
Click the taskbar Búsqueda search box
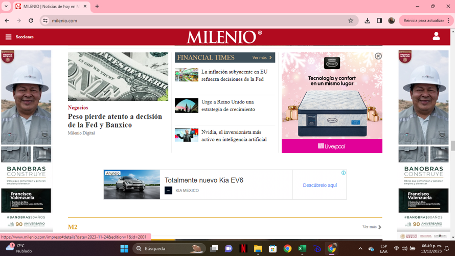tap(169, 248)
